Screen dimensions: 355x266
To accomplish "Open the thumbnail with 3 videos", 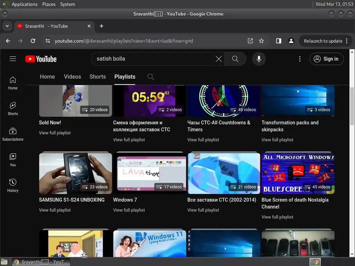I will point(298,101).
